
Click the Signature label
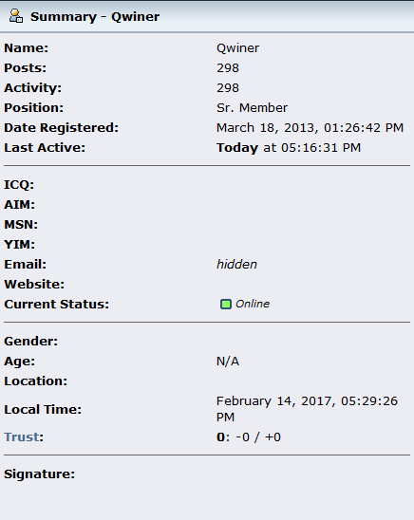(x=40, y=474)
